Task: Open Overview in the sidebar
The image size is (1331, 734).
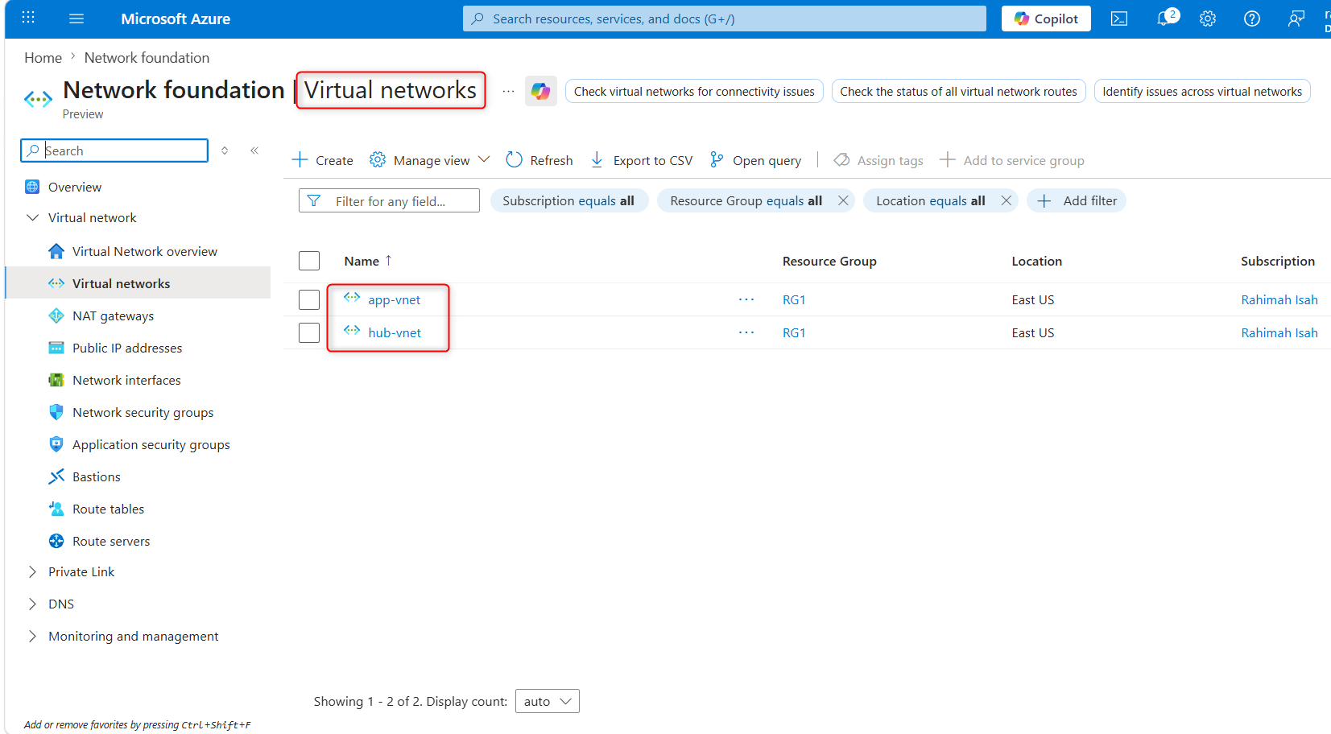Action: 75,187
